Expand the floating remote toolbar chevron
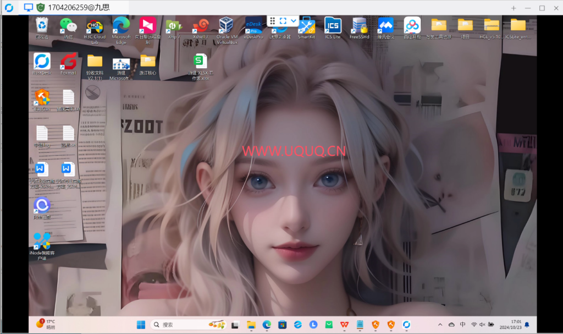The width and height of the screenshot is (563, 334). tap(294, 21)
